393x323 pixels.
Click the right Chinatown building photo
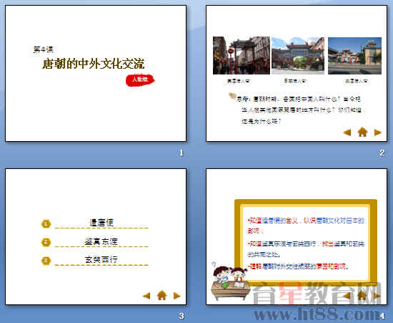coord(354,56)
